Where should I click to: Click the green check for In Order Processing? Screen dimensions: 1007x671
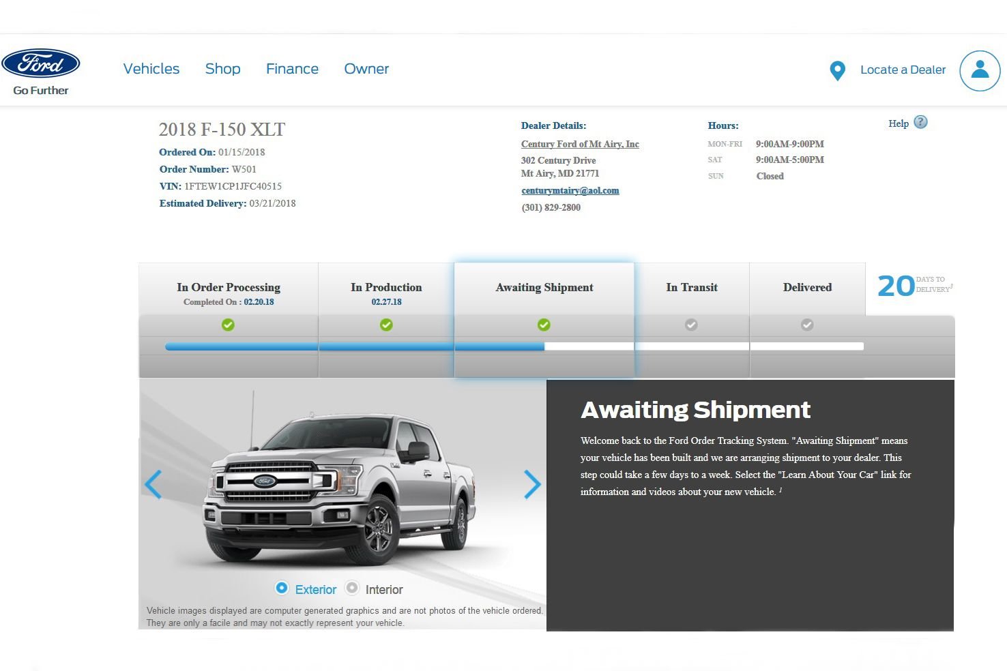click(228, 325)
